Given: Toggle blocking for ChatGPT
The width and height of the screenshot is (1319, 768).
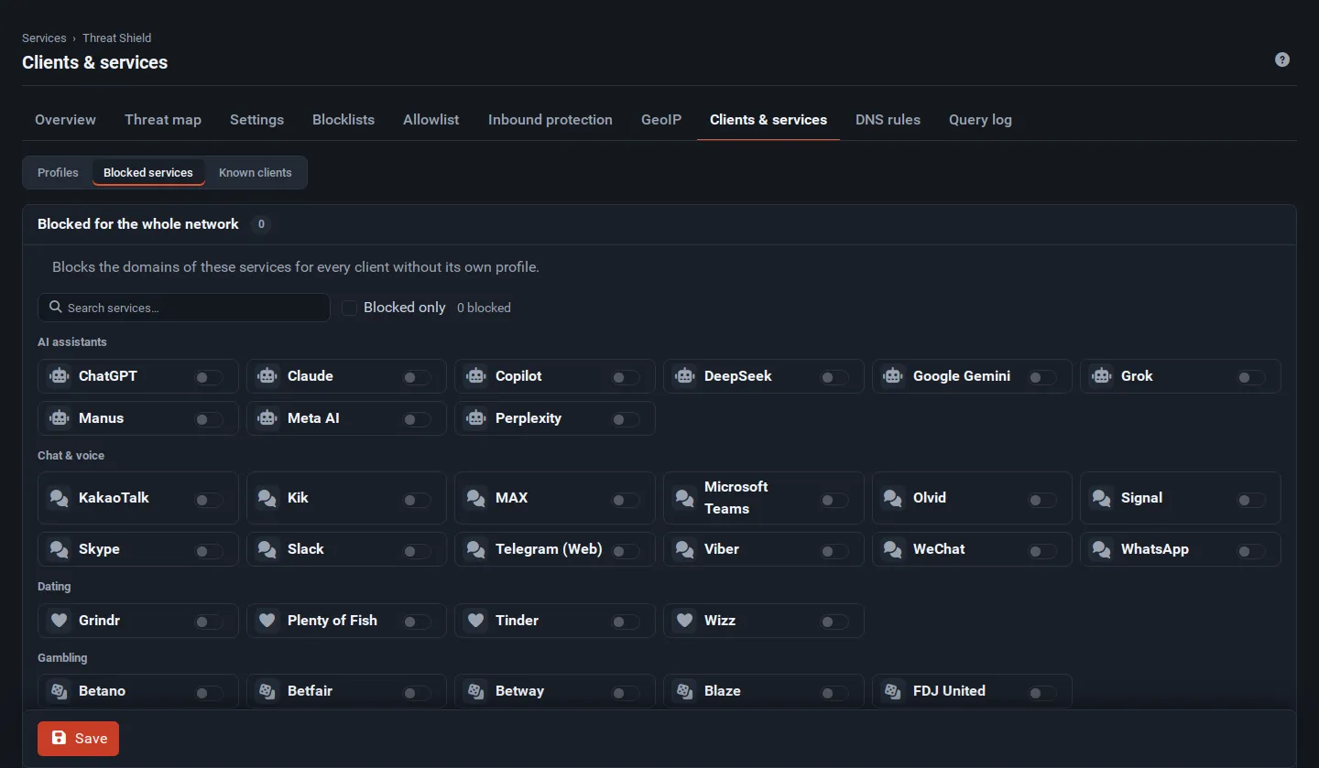Looking at the screenshot, I should coord(209,377).
